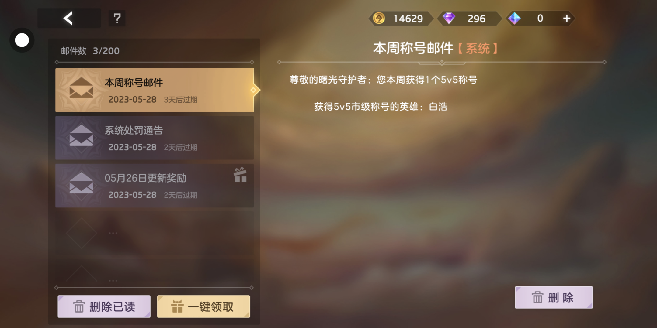
Task: Click the 14629 gold balance
Action: [x=408, y=19]
